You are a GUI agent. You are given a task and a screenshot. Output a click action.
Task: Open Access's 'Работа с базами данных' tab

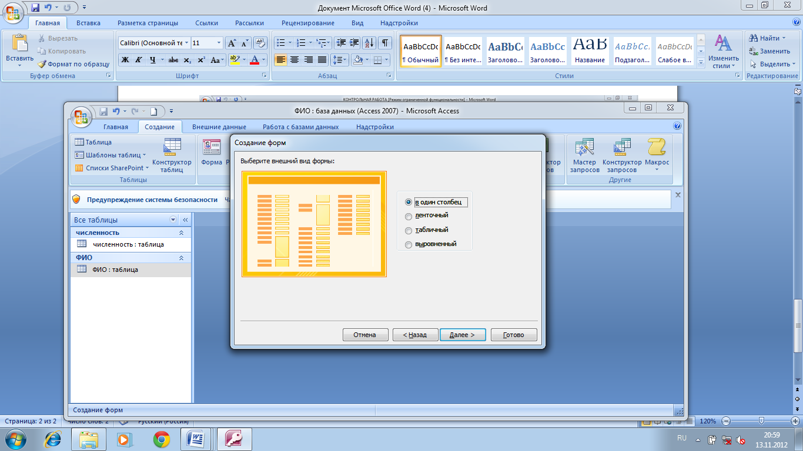click(300, 127)
